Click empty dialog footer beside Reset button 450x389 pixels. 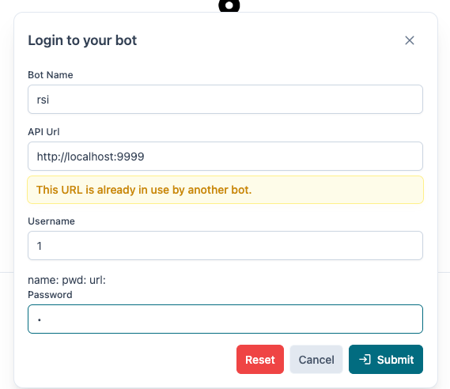click(x=129, y=360)
